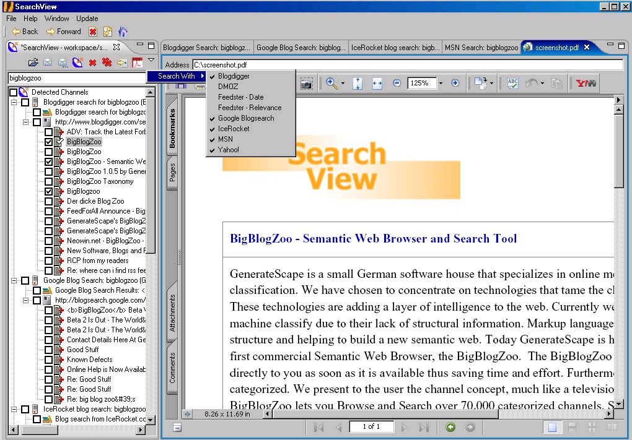The width and height of the screenshot is (632, 440).
Task: Click the channel tree vertical scrollbar thumb
Action: coord(150,175)
